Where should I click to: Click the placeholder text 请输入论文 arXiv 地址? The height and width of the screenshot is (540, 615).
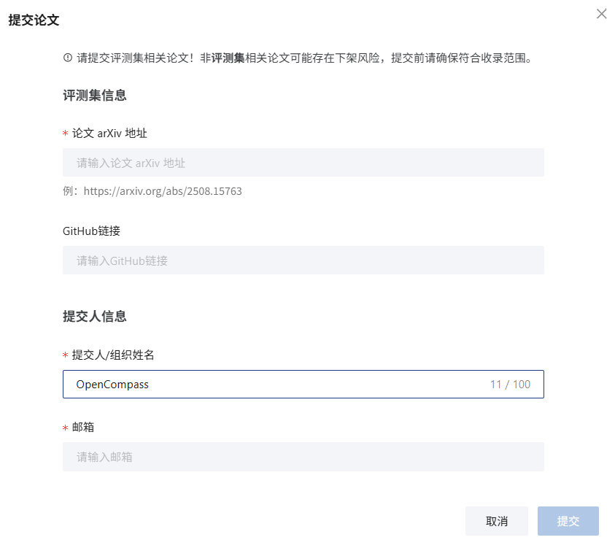pos(129,162)
